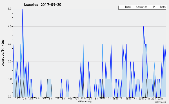
Task: Click the 20 h x-axis label
Action: (x=141, y=98)
